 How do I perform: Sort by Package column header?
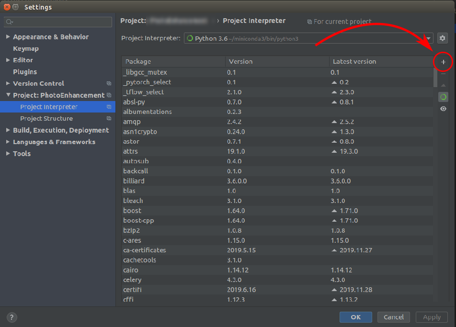click(173, 62)
